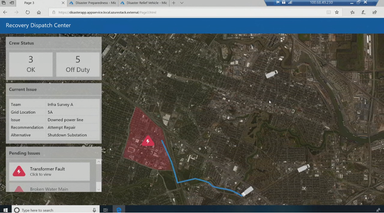Click the remote session lock icon
Viewport: 384px width, 213px height.
coord(283,3)
